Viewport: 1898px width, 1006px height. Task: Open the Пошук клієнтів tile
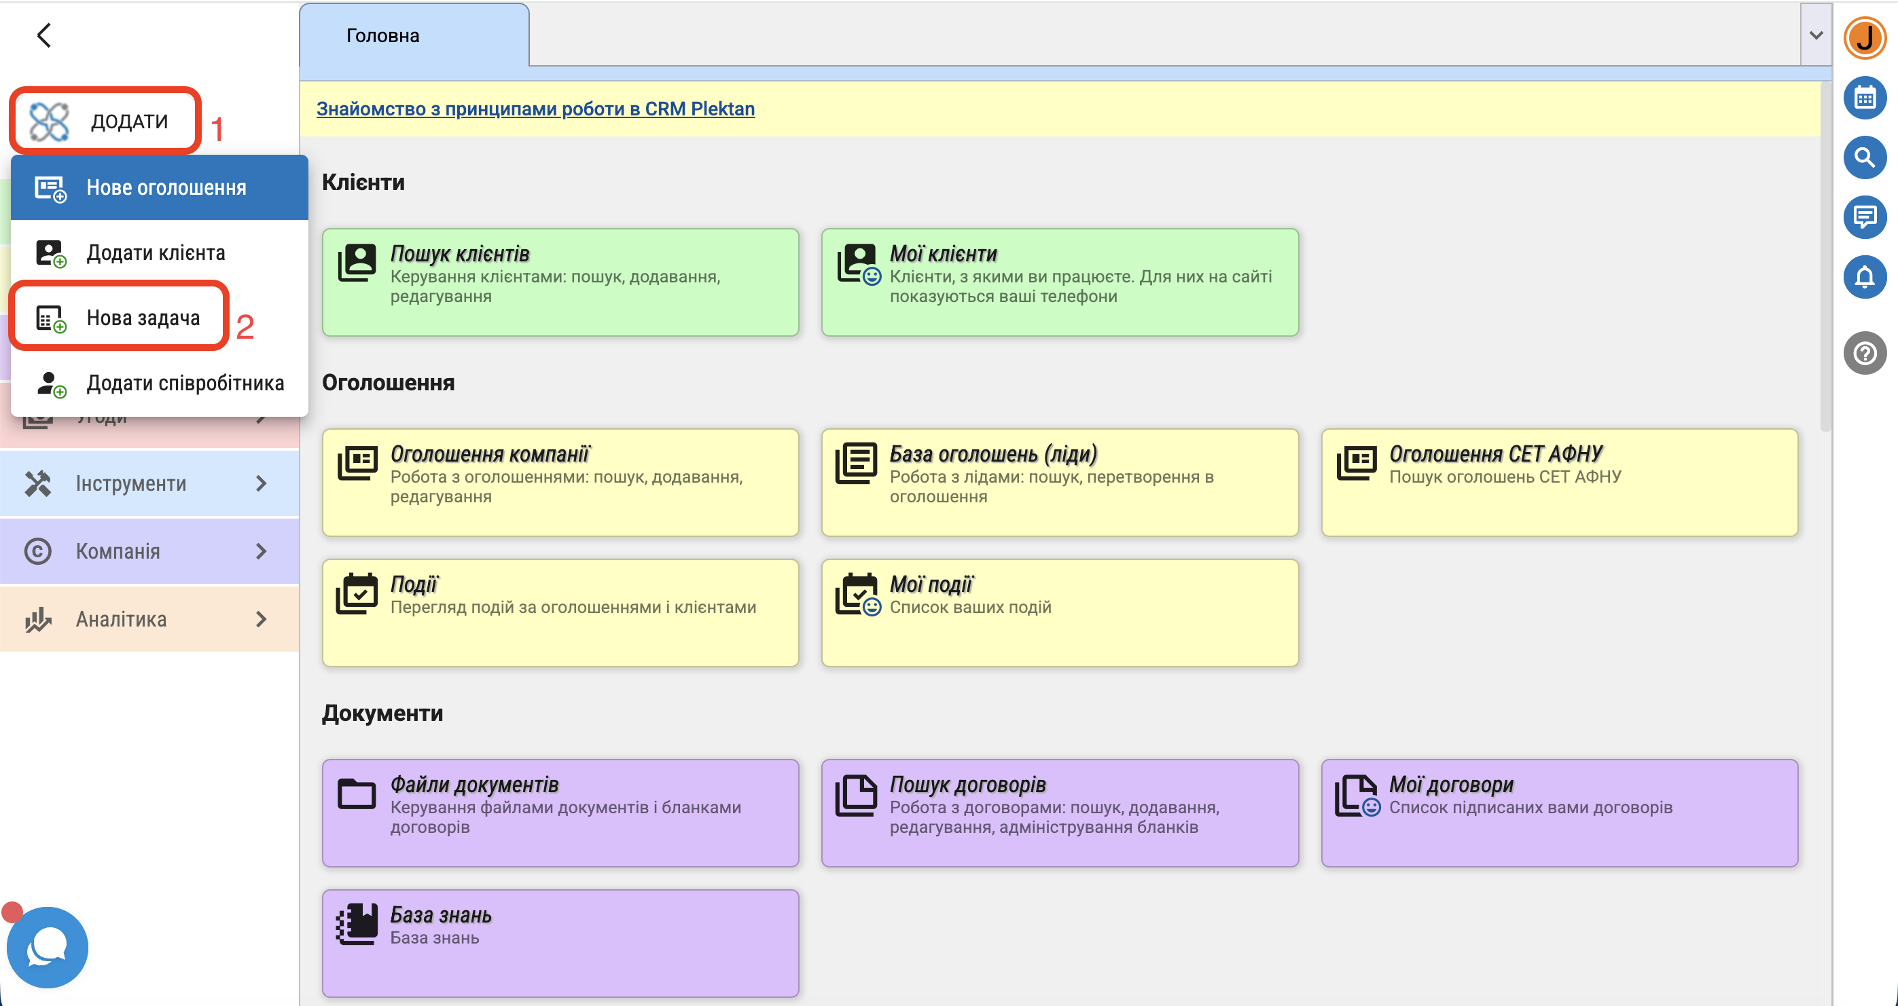pos(560,282)
